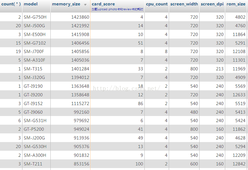Sort by the model column header
Image resolution: width=248 pixels, height=170 pixels.
click(x=31, y=4)
